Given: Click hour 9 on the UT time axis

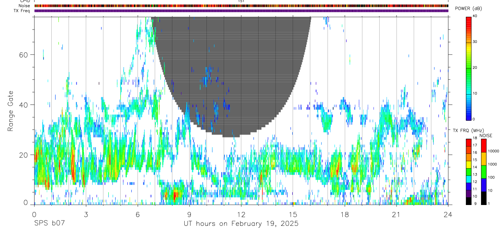Looking at the screenshot, I should pos(189,214).
